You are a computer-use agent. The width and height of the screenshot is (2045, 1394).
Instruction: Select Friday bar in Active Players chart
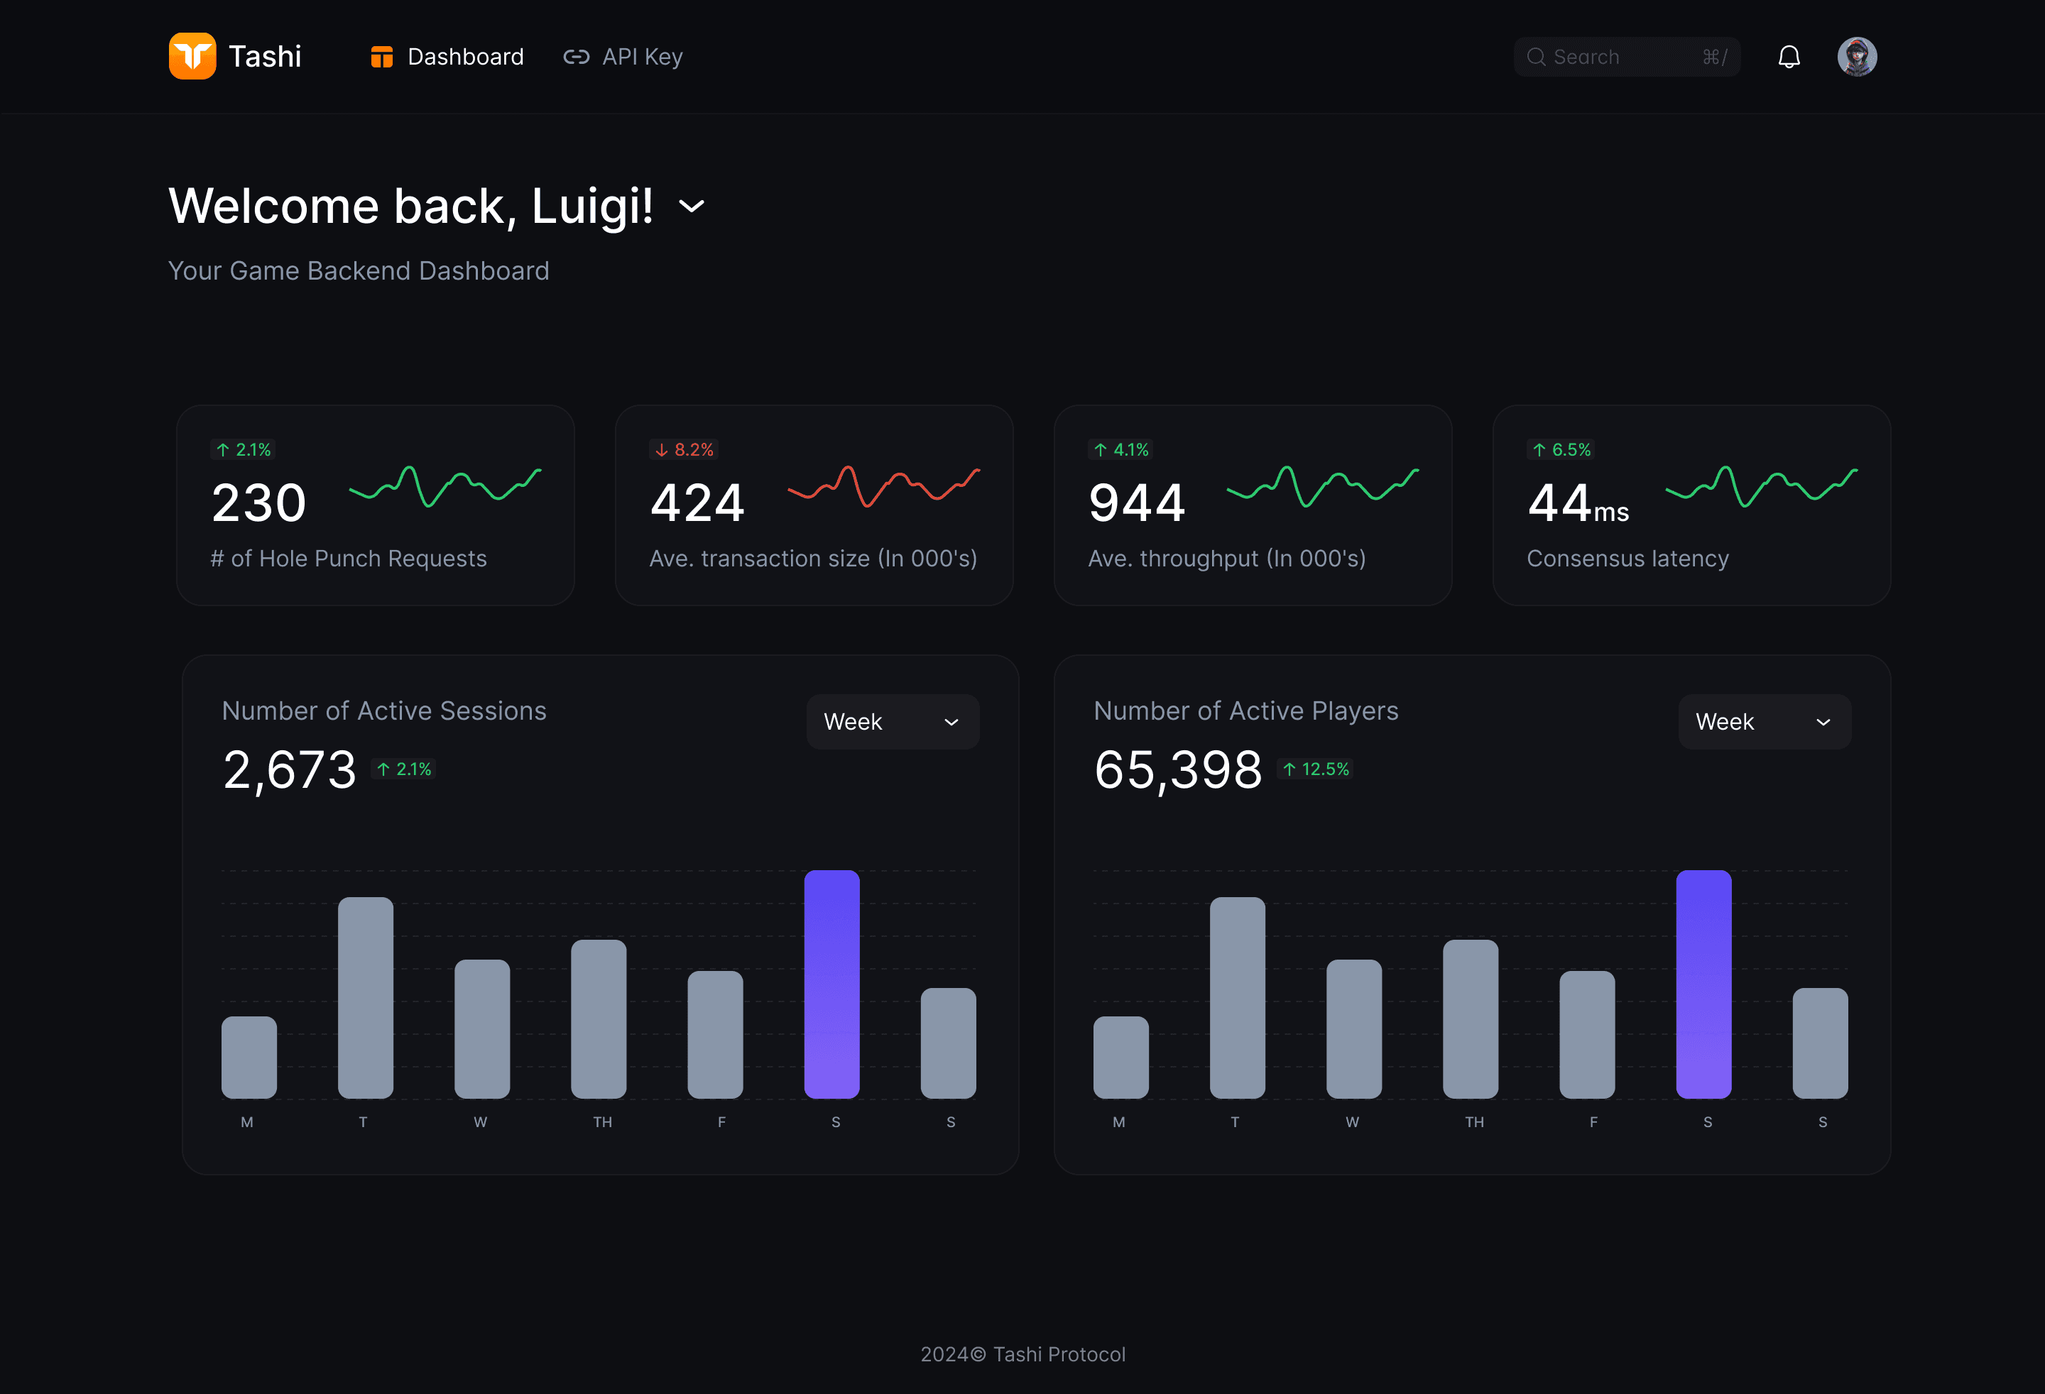pyautogui.click(x=1588, y=1035)
